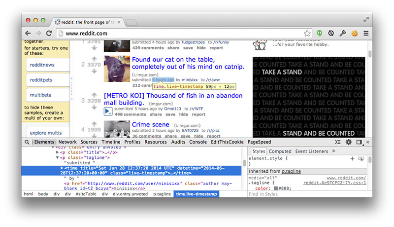
Task: Expand the p class="title" node
Action: point(57,152)
